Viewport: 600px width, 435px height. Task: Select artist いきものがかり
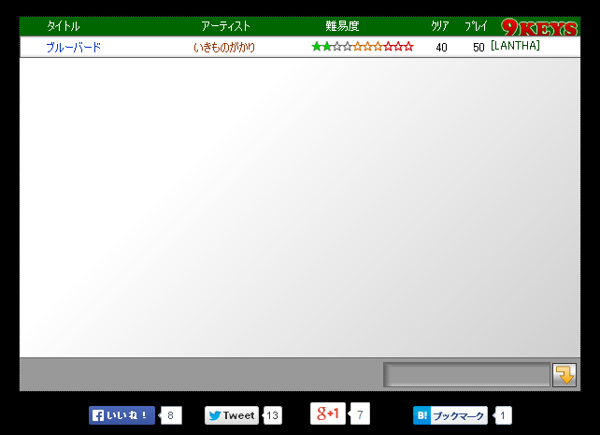pyautogui.click(x=224, y=47)
